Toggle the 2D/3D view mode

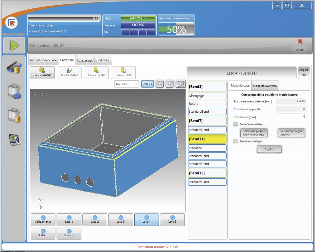pos(148,84)
